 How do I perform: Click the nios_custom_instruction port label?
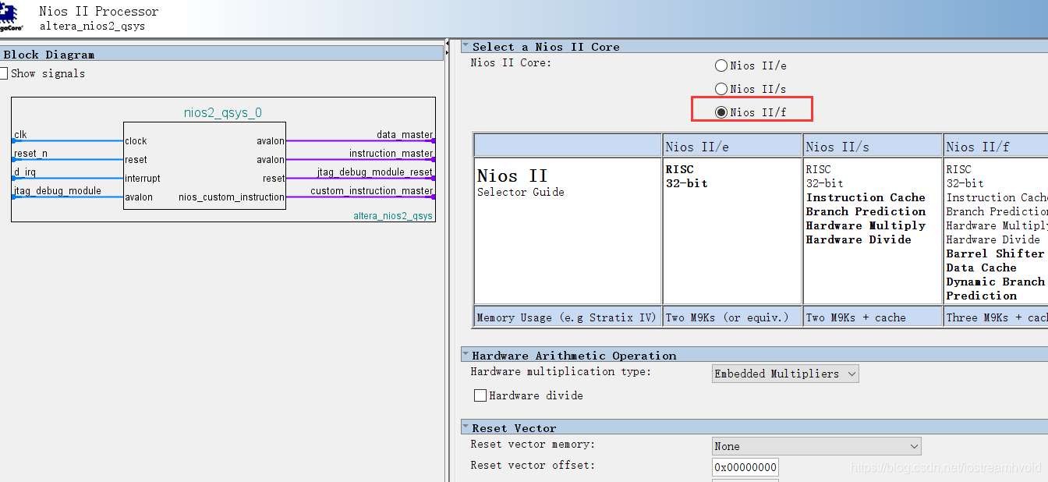point(232,197)
